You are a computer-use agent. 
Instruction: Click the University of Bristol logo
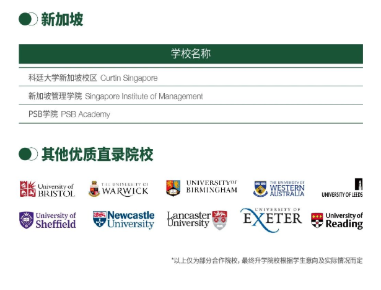coord(47,189)
